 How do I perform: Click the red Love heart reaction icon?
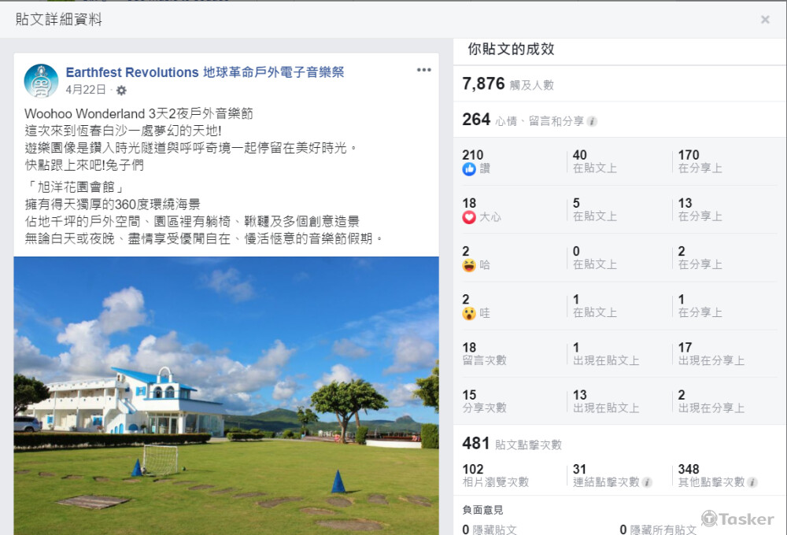[x=469, y=217]
